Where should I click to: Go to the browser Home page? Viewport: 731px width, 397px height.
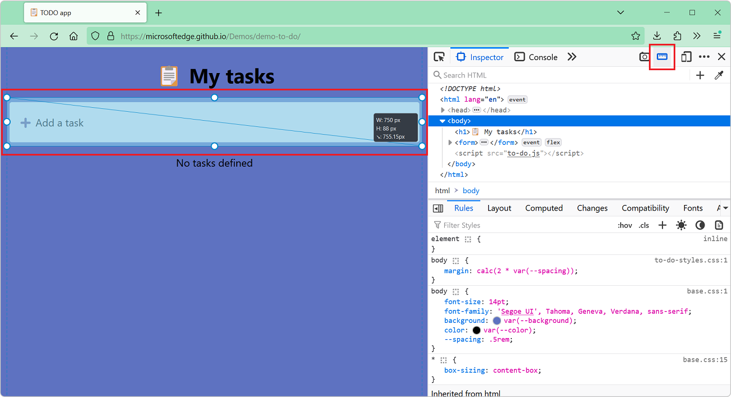click(x=74, y=36)
